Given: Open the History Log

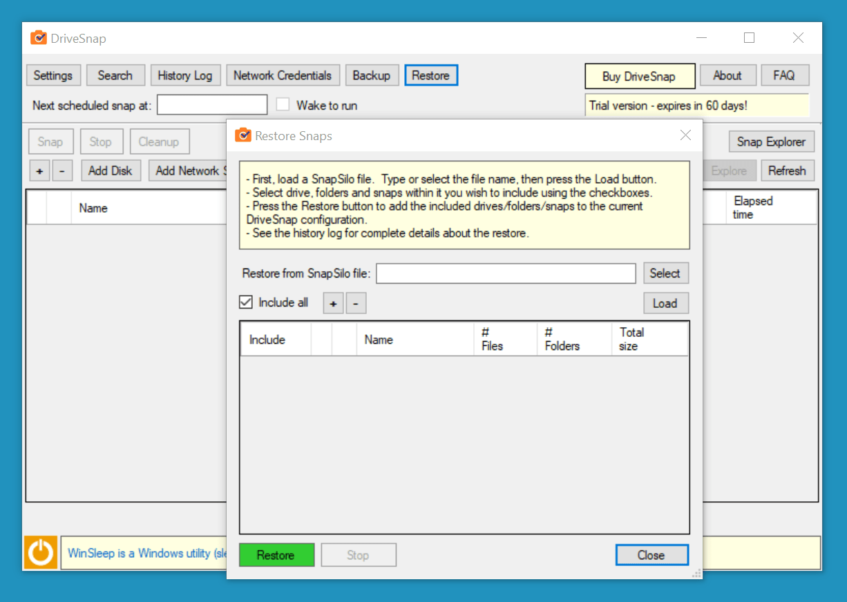Looking at the screenshot, I should pyautogui.click(x=185, y=75).
